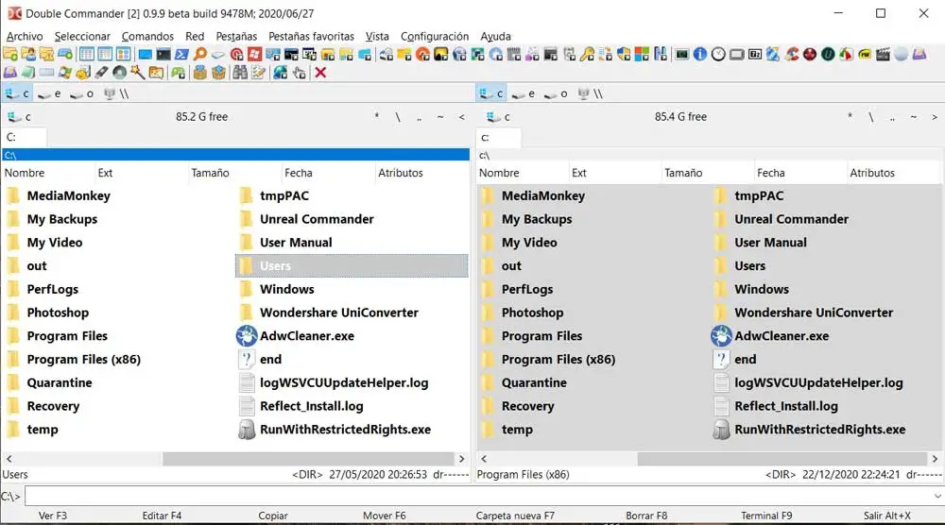
Task: Select the left panel C: tab
Action: click(25, 137)
